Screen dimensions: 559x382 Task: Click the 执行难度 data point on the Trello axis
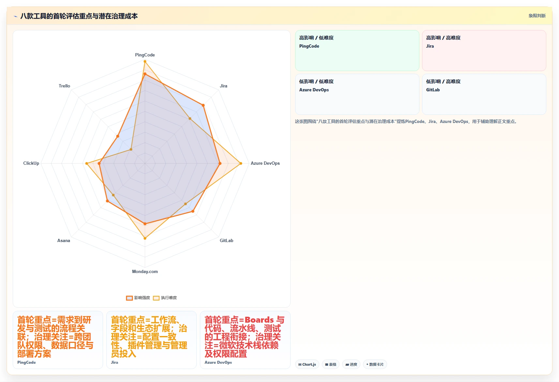[x=131, y=149]
